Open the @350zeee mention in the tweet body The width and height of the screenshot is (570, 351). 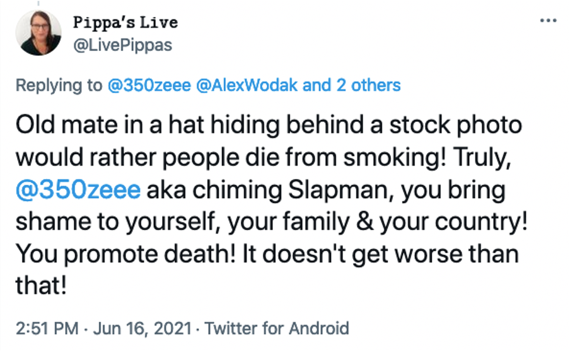point(78,190)
